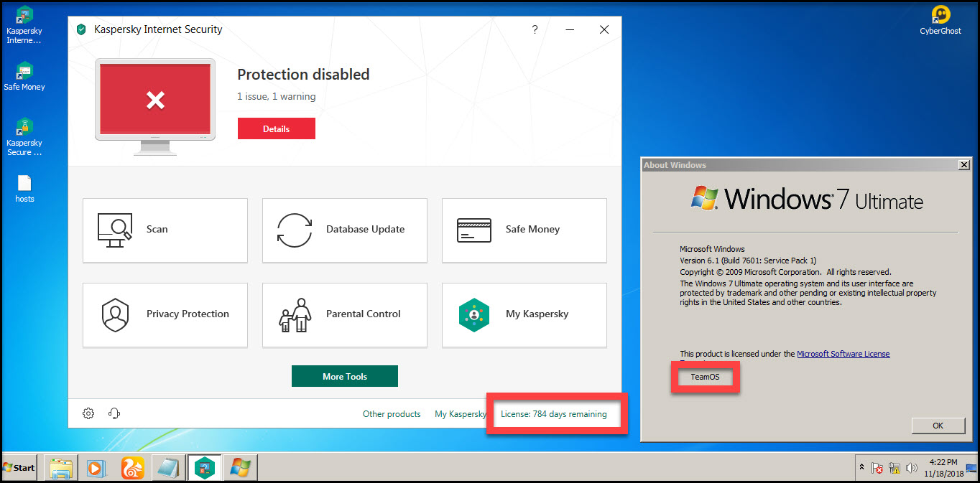Screen dimensions: 980x483
Task: Open the Parental Control tile
Action: click(345, 315)
